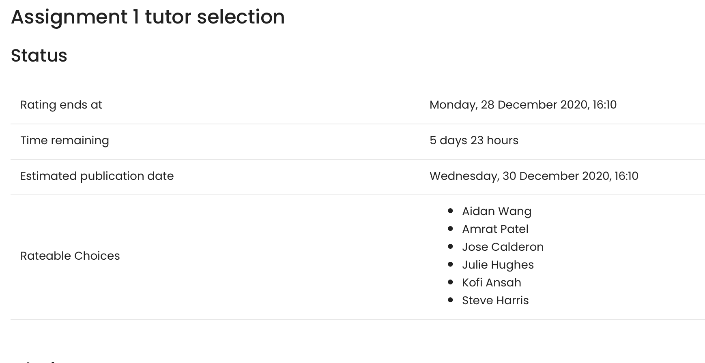Select Julie Hughes in the choices list

pyautogui.click(x=498, y=265)
